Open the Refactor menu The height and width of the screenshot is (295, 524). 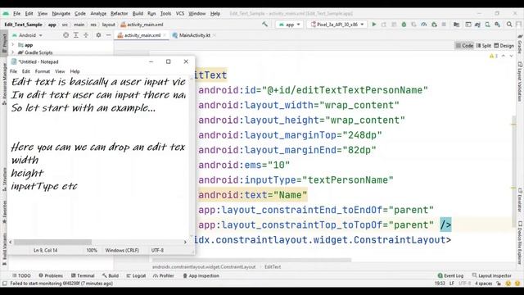[x=120, y=14]
